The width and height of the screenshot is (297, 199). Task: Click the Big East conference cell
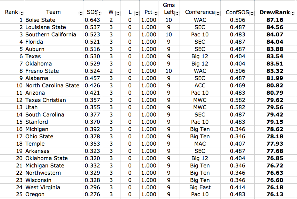200,187
